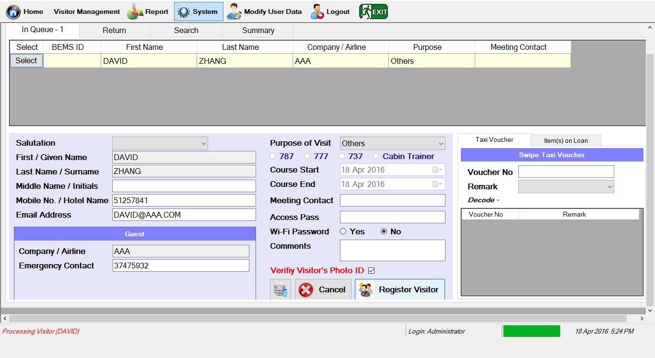This screenshot has height=358, width=655.
Task: Click the Logout user icon
Action: click(x=317, y=12)
